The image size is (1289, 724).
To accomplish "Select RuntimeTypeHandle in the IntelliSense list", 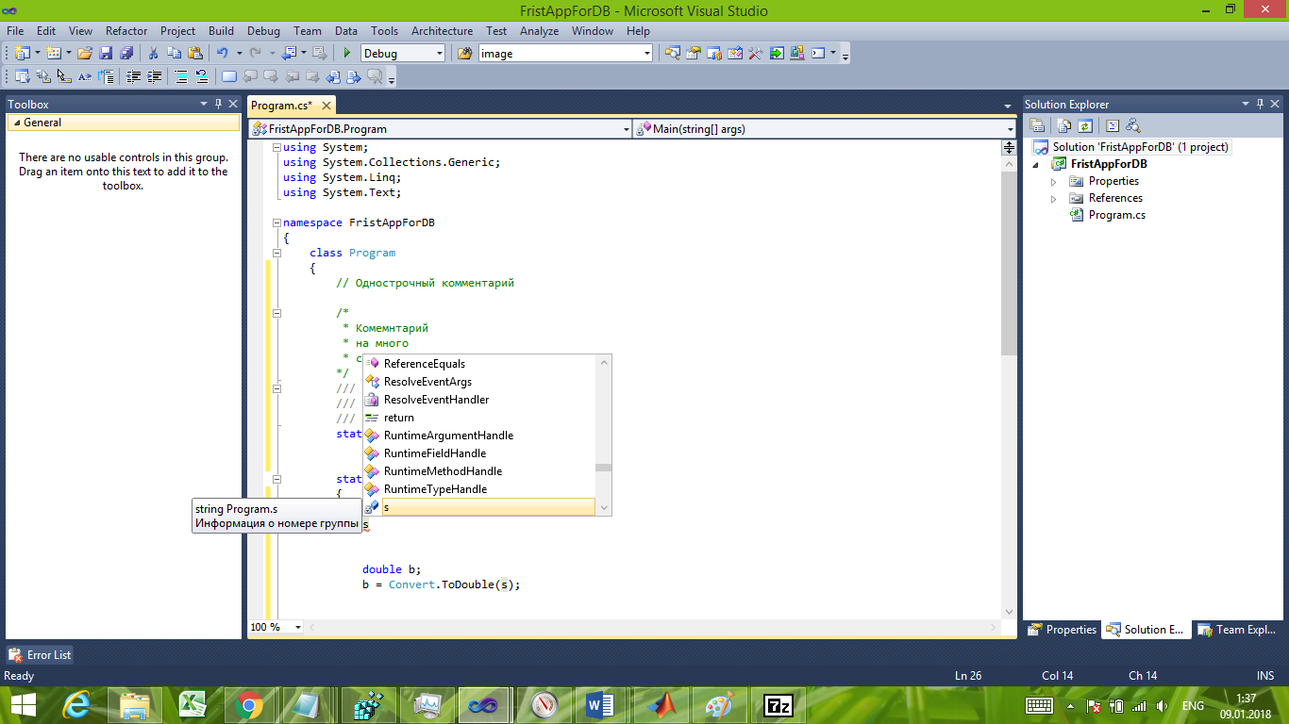I will coord(479,489).
